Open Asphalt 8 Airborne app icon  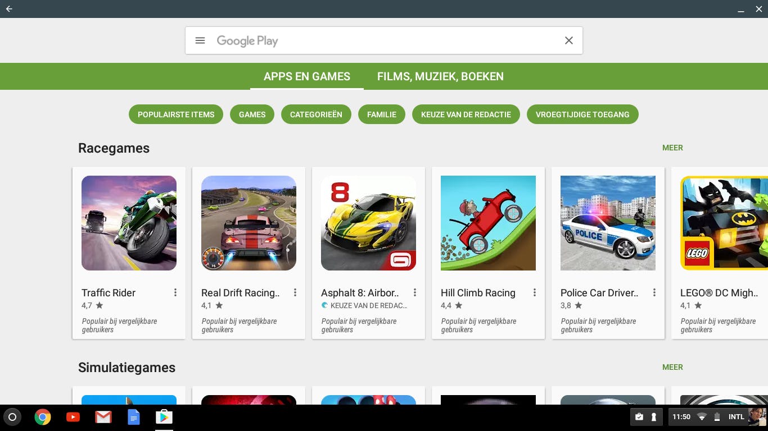368,223
